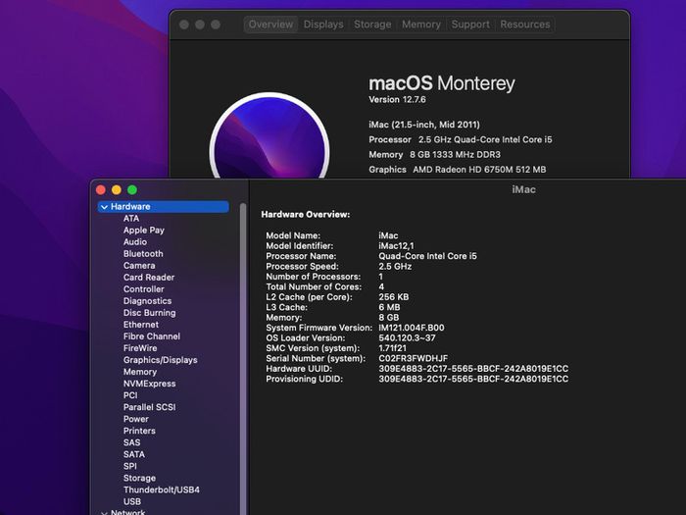The image size is (686, 515).
Task: Click the macOS Monterey title
Action: [x=442, y=83]
